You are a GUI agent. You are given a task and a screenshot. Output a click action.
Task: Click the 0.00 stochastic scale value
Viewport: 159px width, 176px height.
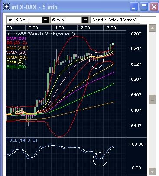(136, 168)
